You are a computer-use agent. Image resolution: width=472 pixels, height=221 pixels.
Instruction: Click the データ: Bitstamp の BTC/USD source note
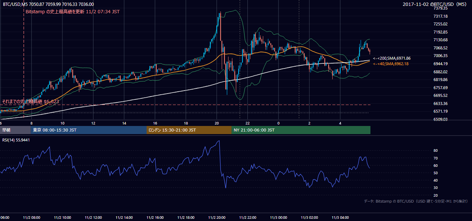[x=416, y=201]
